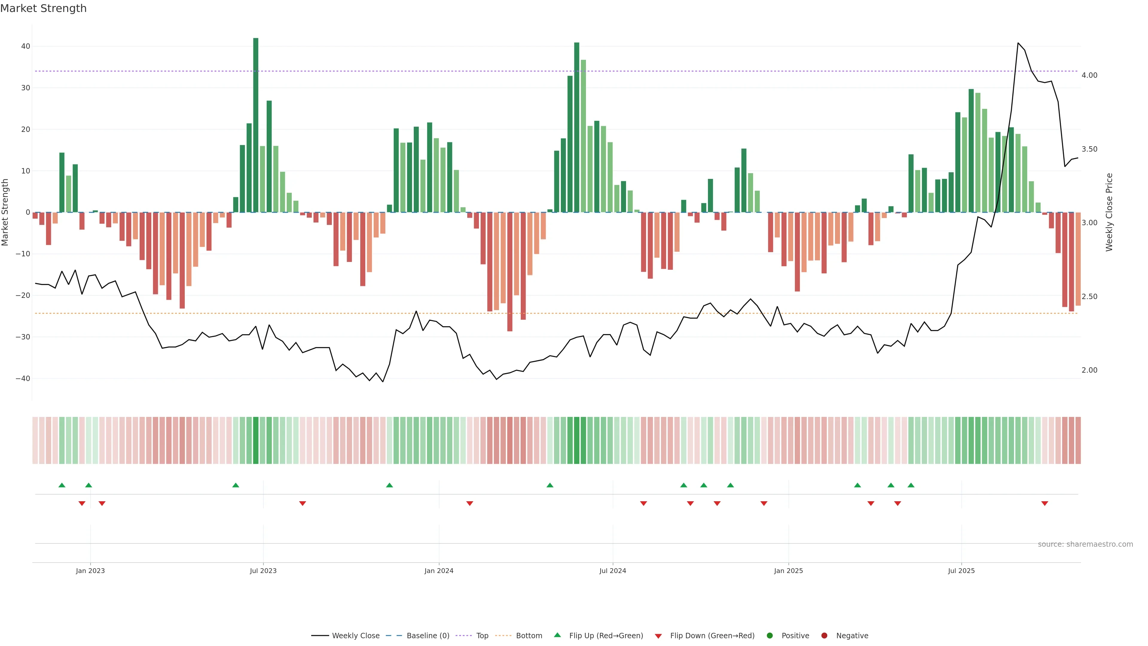This screenshot has height=646, width=1148.
Task: Click the Jan 2025 x-axis label
Action: pyautogui.click(x=788, y=571)
